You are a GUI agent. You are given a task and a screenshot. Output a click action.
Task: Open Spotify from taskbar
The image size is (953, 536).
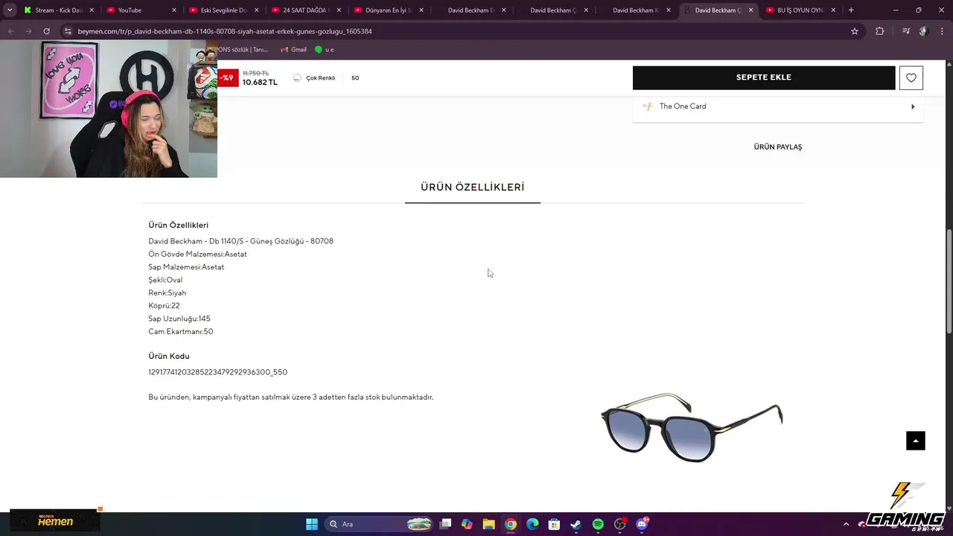tap(598, 524)
